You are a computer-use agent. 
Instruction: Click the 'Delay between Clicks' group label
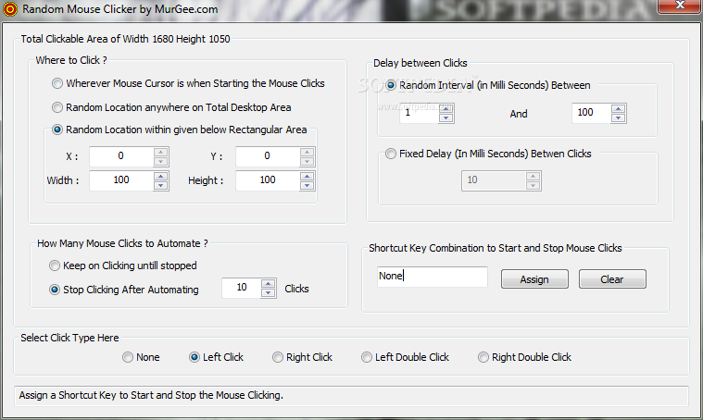[x=421, y=63]
